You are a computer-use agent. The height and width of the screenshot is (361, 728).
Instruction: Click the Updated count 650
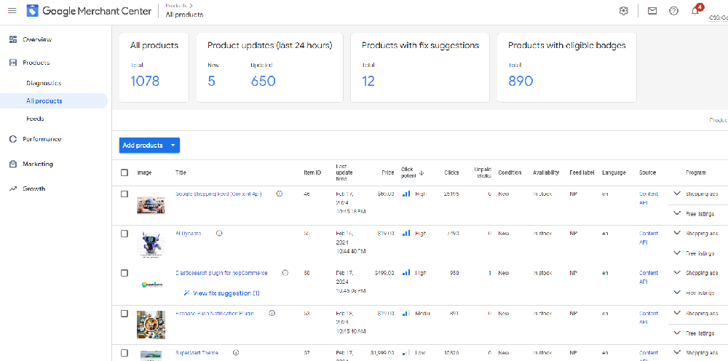[x=264, y=82]
